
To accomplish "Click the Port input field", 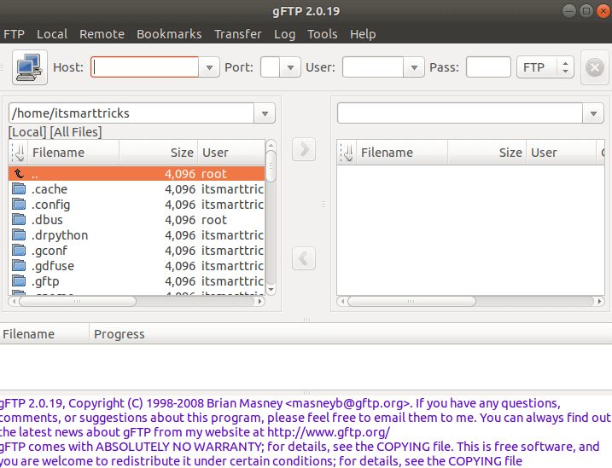I will point(270,67).
